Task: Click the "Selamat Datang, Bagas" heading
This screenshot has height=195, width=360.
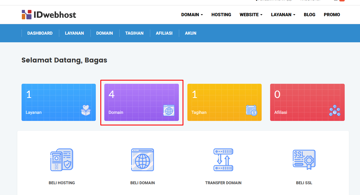Action: 64,60
